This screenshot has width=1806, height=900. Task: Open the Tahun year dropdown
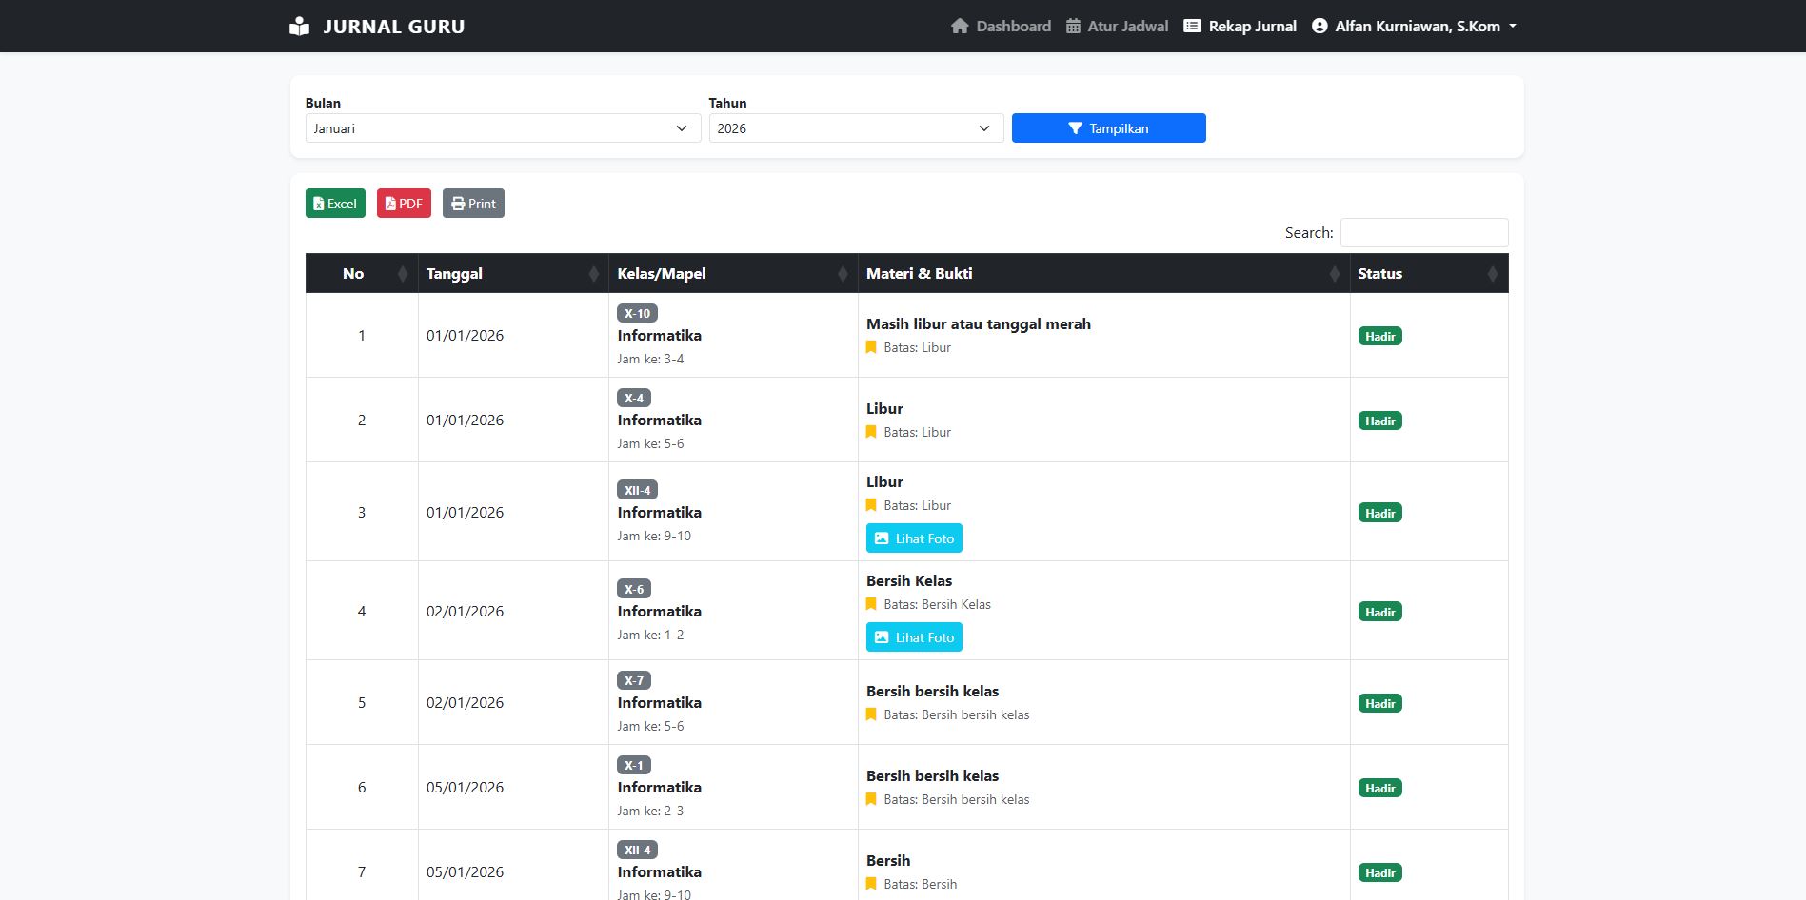855,128
